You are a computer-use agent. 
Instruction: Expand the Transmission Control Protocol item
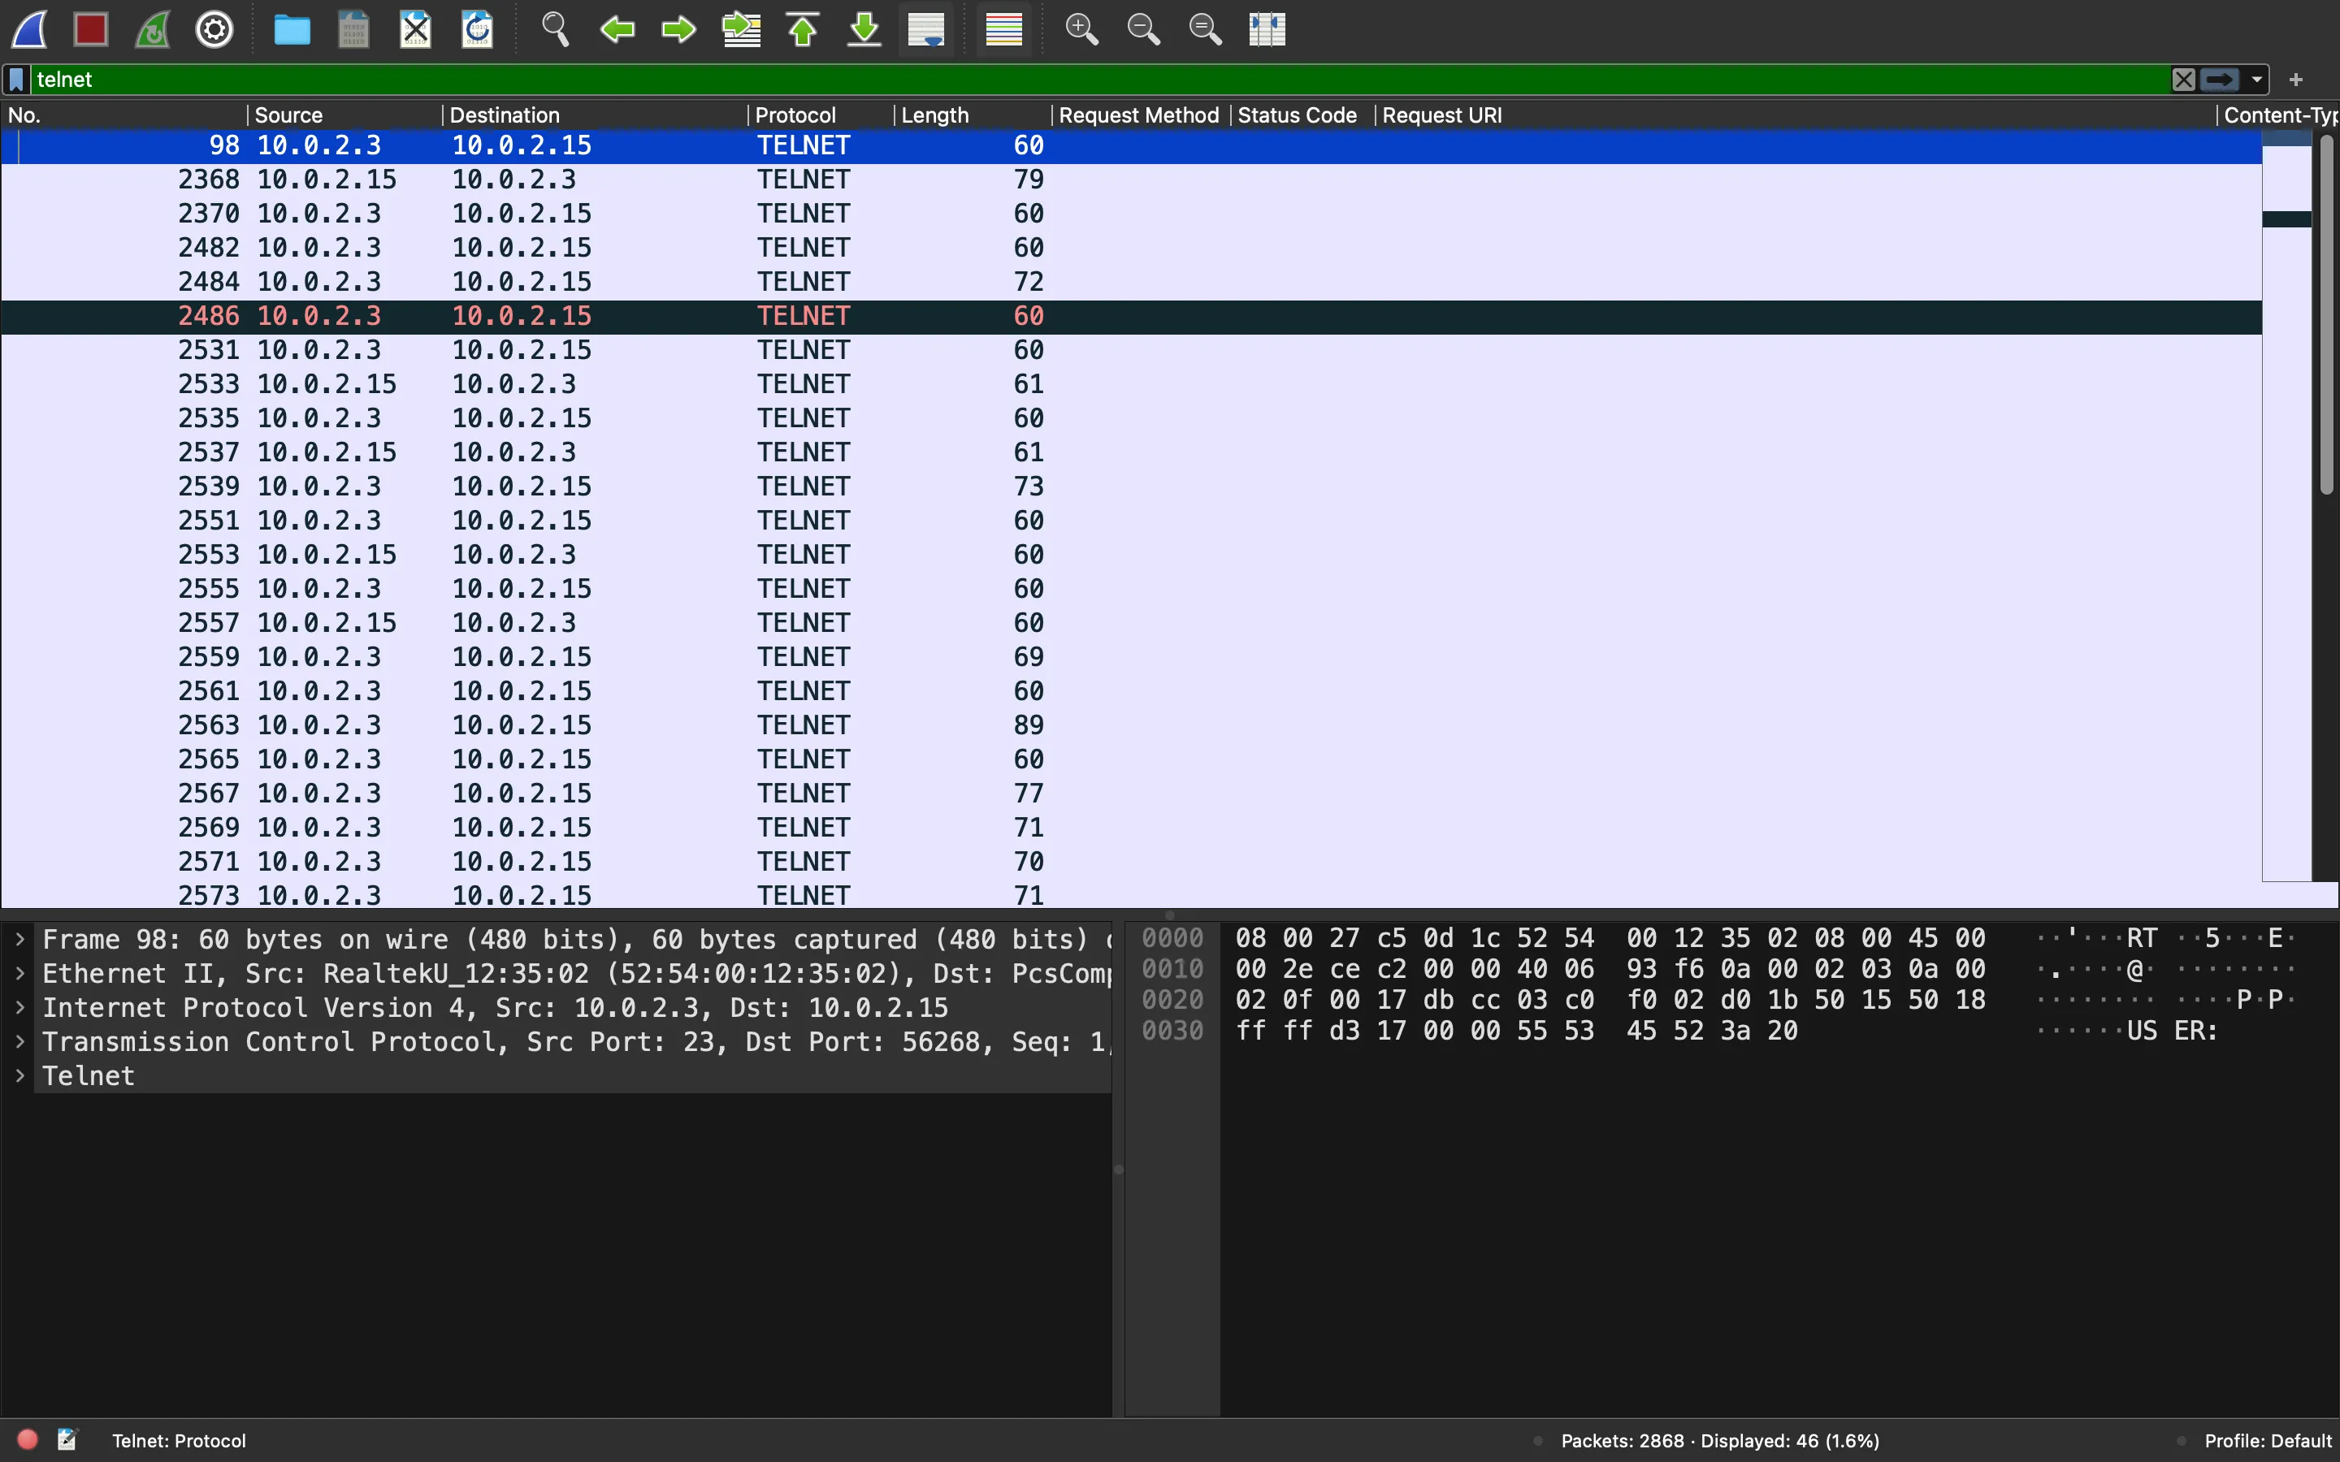pyautogui.click(x=19, y=1041)
